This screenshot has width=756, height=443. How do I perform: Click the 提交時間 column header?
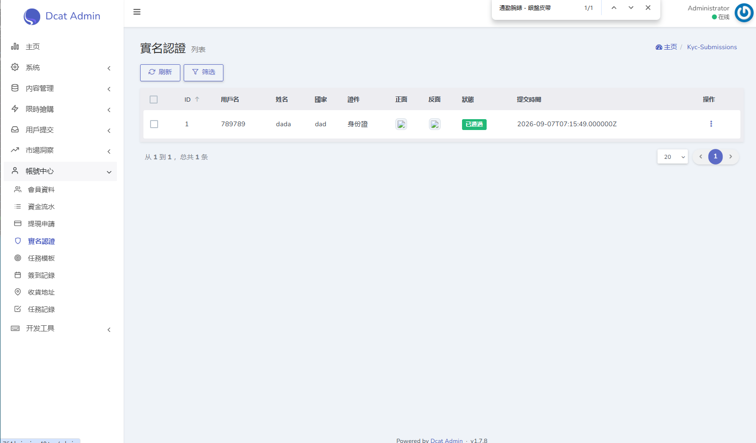coord(529,99)
